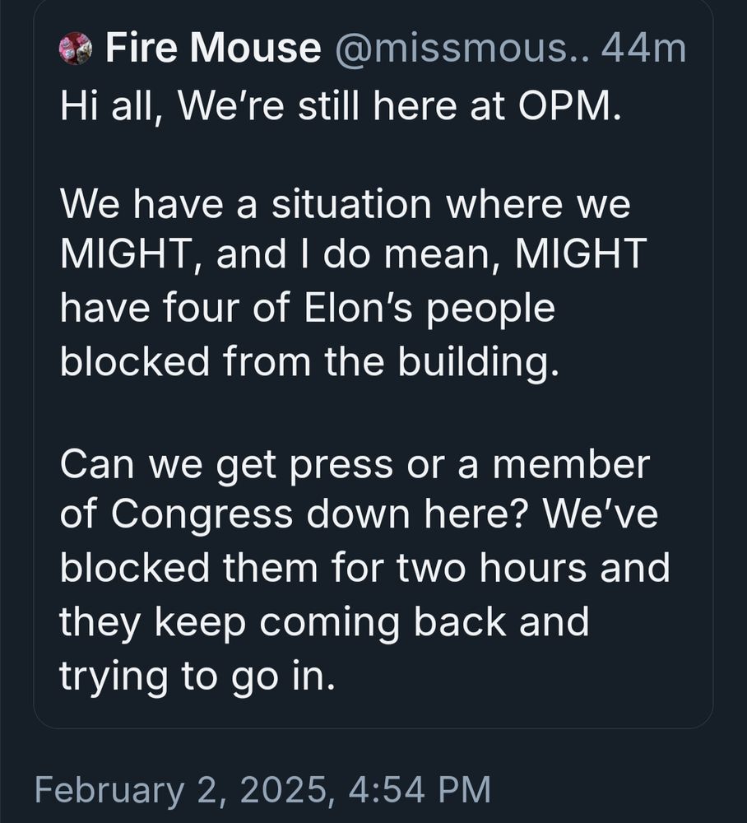Click the line 'blocked from the building.'
The height and width of the screenshot is (823, 747).
309,361
